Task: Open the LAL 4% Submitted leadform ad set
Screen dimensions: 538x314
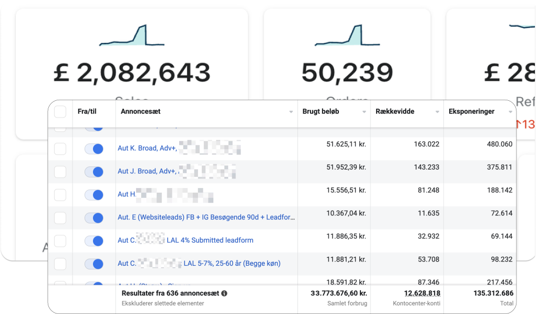Action: coord(218,240)
